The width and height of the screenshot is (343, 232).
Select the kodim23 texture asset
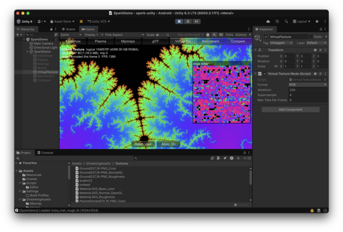point(85,181)
